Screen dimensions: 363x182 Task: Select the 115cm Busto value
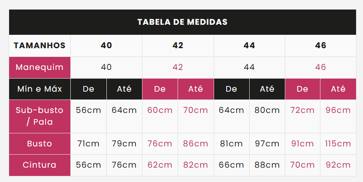(338, 144)
